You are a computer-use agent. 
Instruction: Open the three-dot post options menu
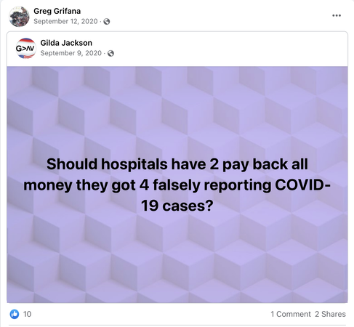pos(337,15)
